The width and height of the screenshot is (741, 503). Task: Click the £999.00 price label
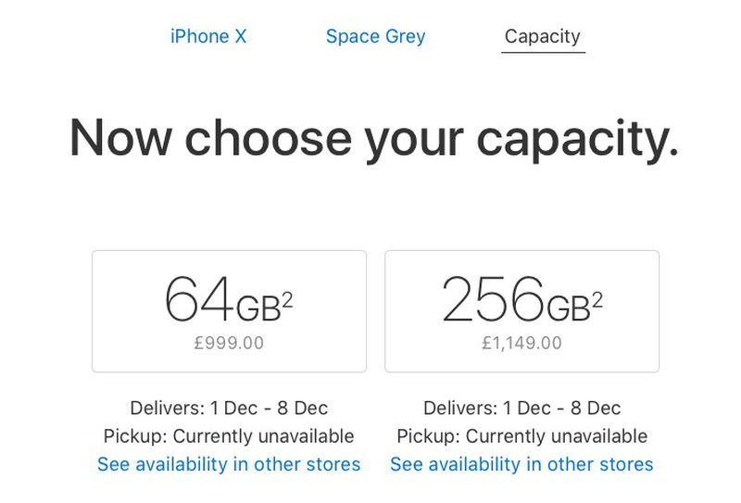point(229,343)
